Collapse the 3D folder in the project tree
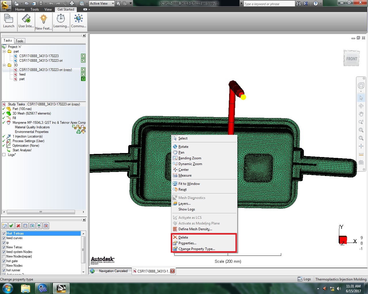The width and height of the screenshot is (368, 294). point(4,65)
